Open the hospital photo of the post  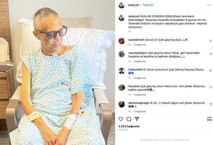58,72
